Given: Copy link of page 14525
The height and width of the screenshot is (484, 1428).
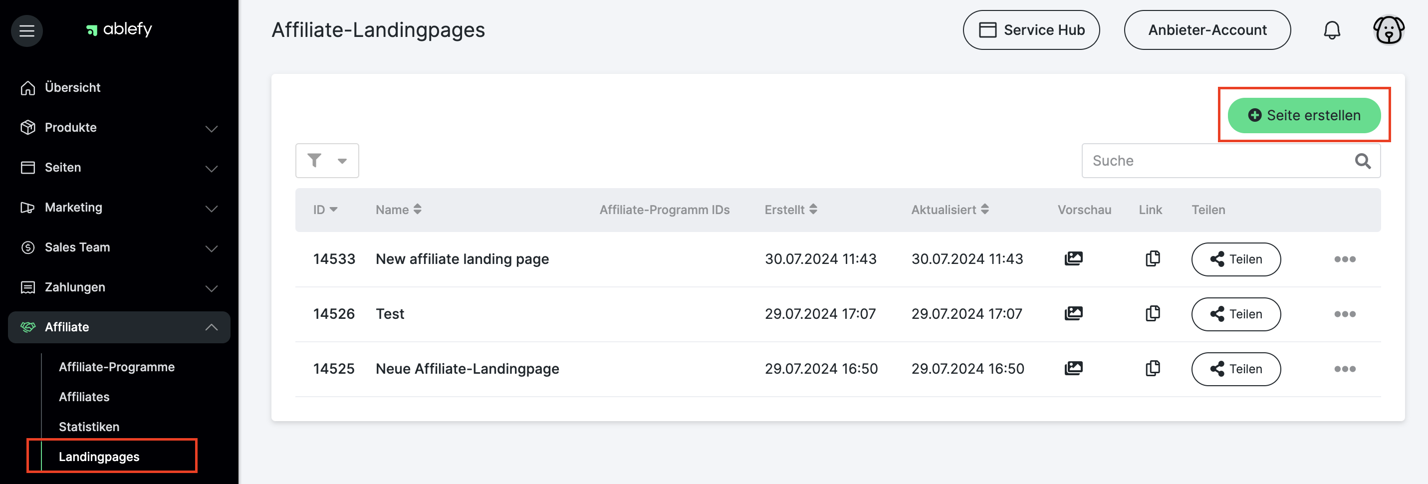Looking at the screenshot, I should pyautogui.click(x=1153, y=369).
